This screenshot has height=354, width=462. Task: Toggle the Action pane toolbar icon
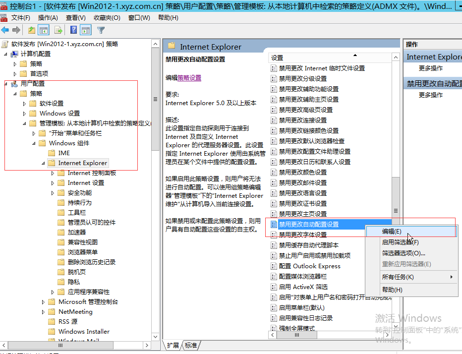86,30
